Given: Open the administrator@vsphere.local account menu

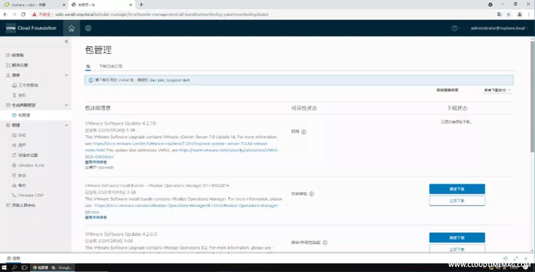Looking at the screenshot, I should coord(499,28).
